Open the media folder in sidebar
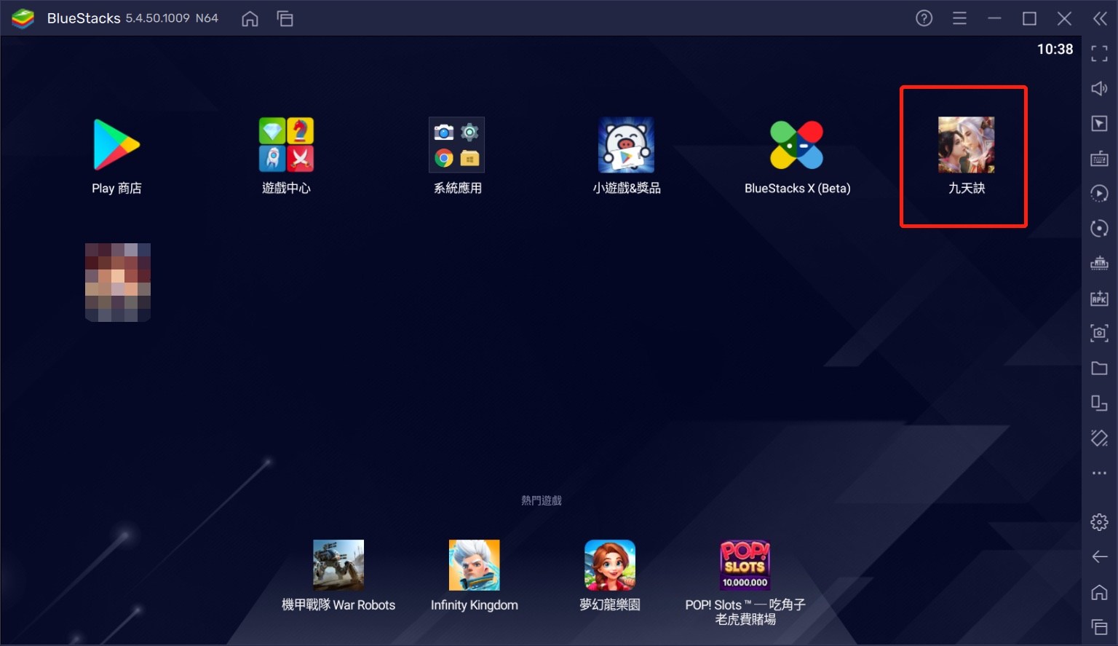 tap(1099, 369)
